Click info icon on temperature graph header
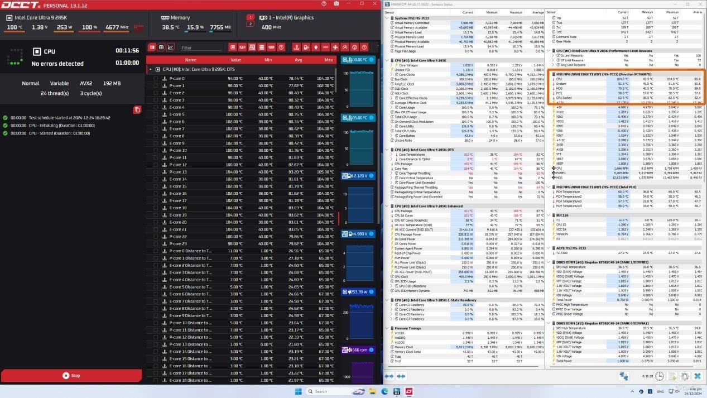707x398 pixels. coord(372,60)
